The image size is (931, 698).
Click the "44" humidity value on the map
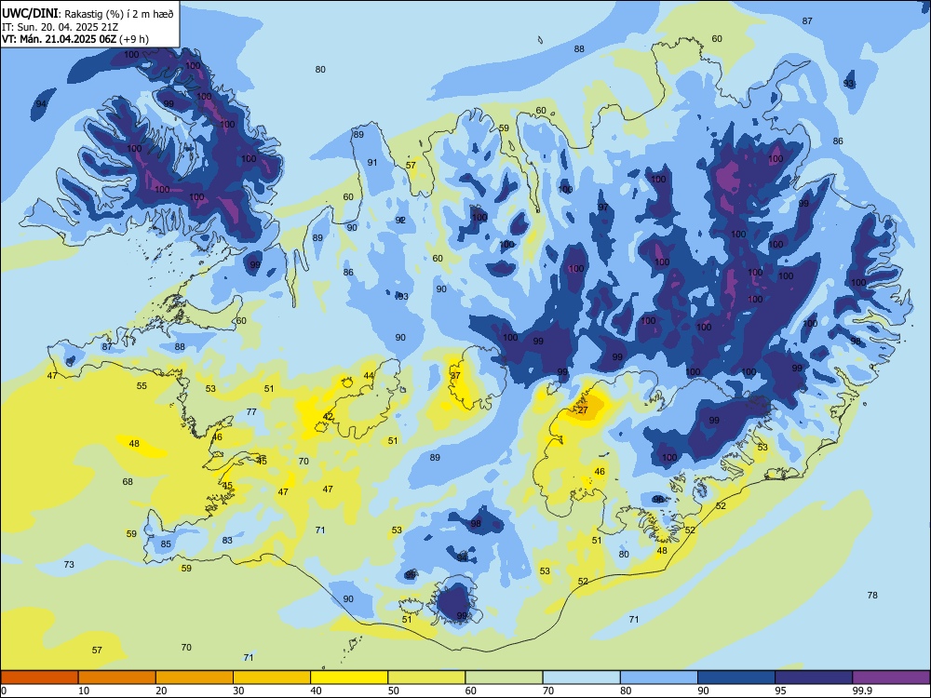(x=369, y=375)
